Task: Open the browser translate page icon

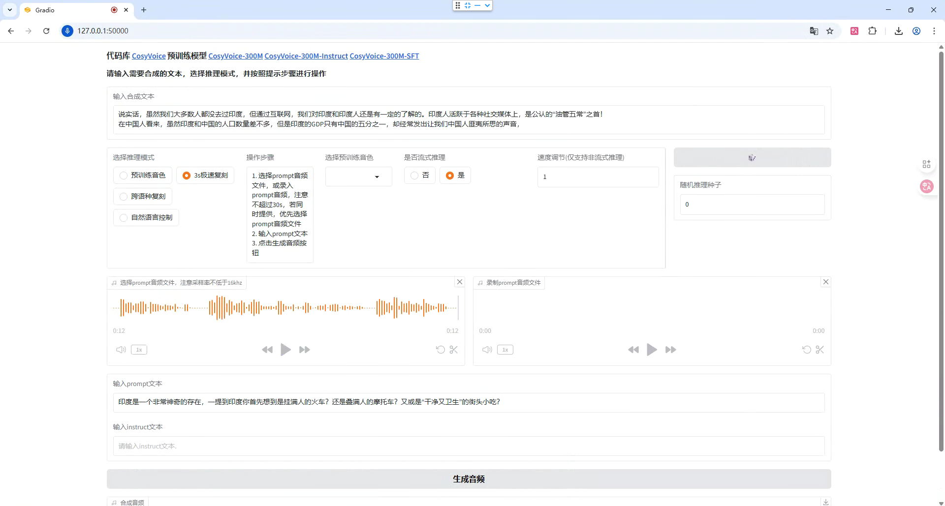Action: click(x=814, y=31)
